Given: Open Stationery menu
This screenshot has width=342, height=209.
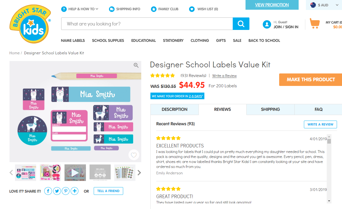Looking at the screenshot, I should click(173, 40).
